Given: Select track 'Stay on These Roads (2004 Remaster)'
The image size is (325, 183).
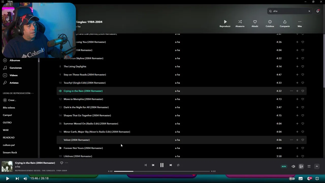Looking at the screenshot, I should point(85,75).
